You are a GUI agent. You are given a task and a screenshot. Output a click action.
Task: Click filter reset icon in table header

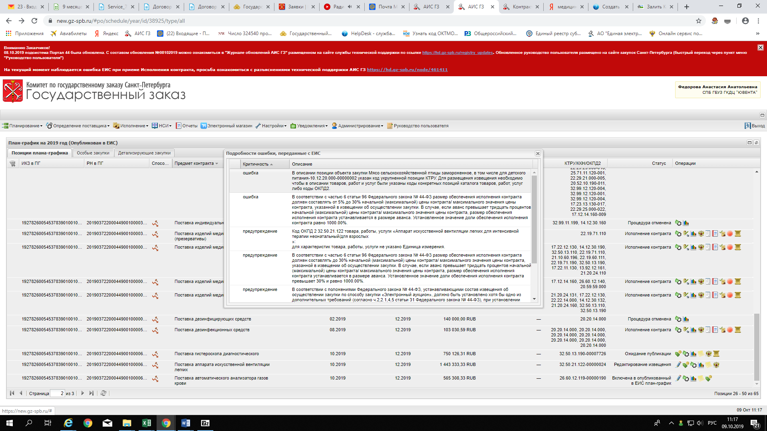[x=12, y=164]
